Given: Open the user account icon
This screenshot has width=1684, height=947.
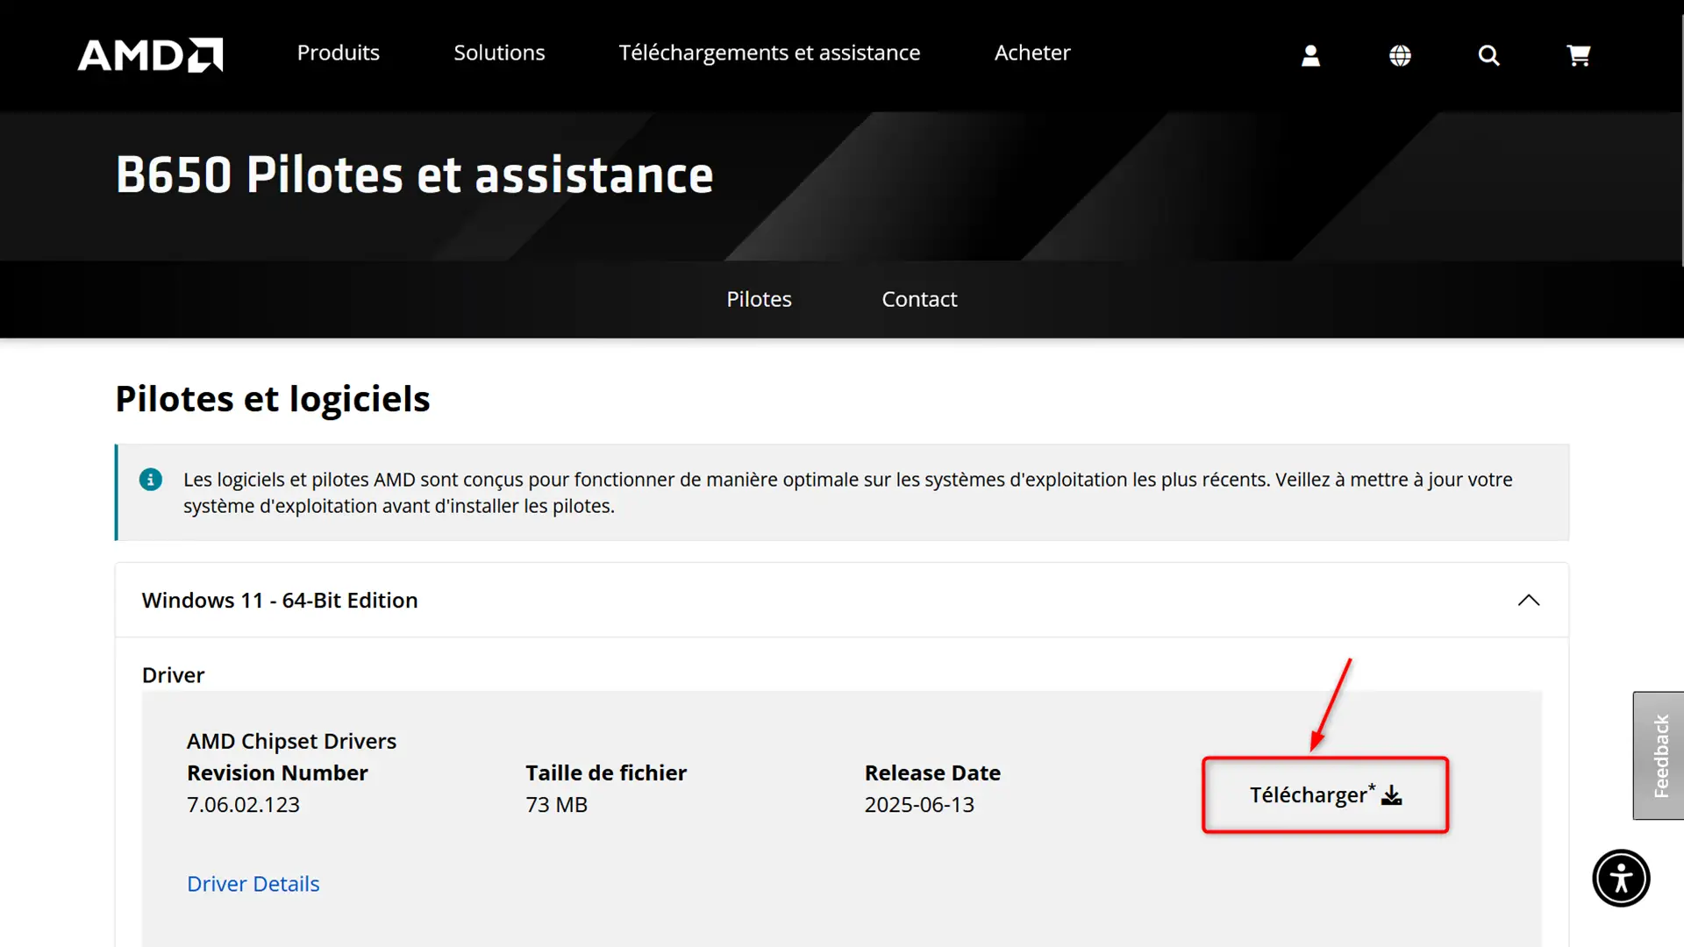Looking at the screenshot, I should [x=1310, y=55].
